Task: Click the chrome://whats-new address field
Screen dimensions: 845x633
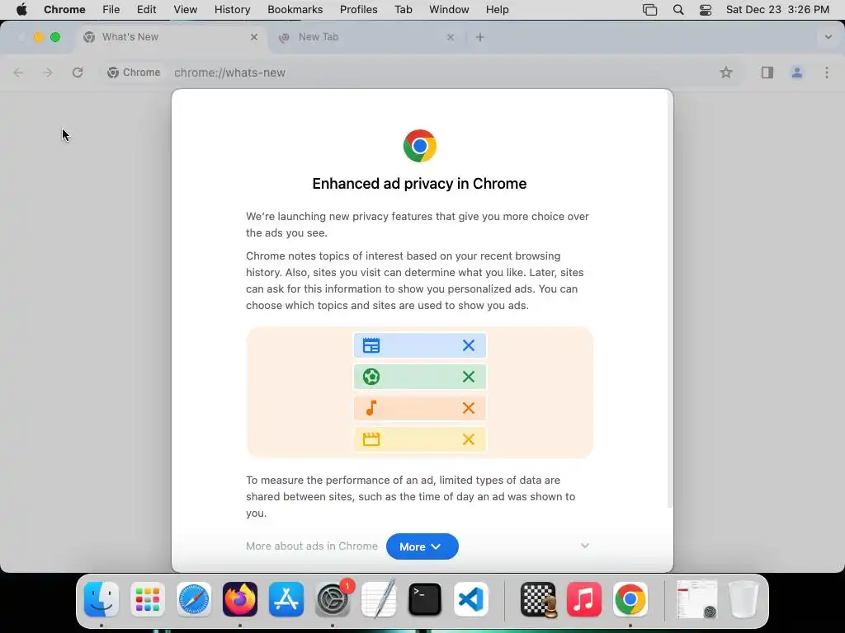Action: tap(229, 73)
